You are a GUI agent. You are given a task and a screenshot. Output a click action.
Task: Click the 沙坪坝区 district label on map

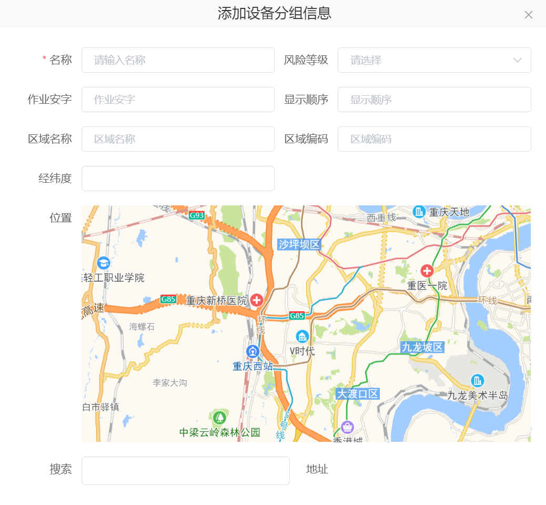pos(299,244)
